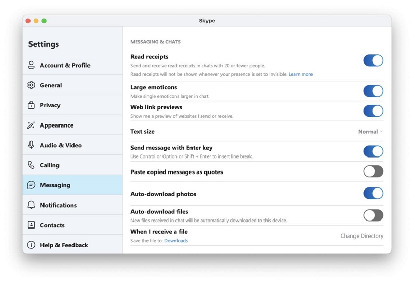Click the Read receipts heading
Screen dimensions: 414x283
[x=149, y=57]
